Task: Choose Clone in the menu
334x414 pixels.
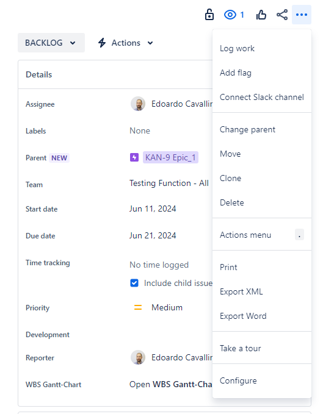Action: coord(262,178)
